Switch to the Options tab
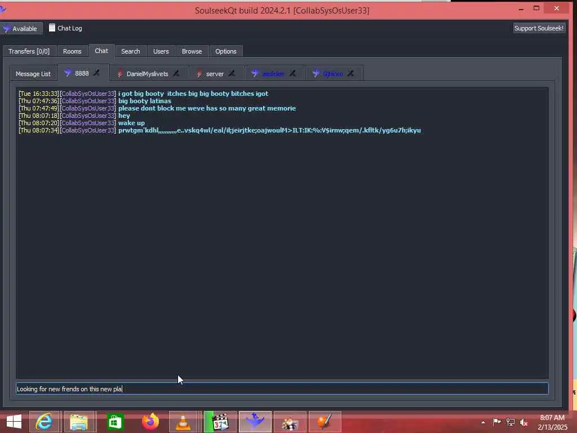 [226, 51]
